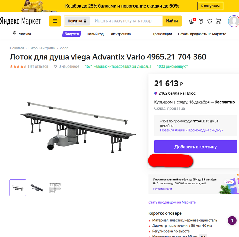This screenshot has width=239, height=237.
Task: Click the user profile avatar
Action: (x=233, y=21)
